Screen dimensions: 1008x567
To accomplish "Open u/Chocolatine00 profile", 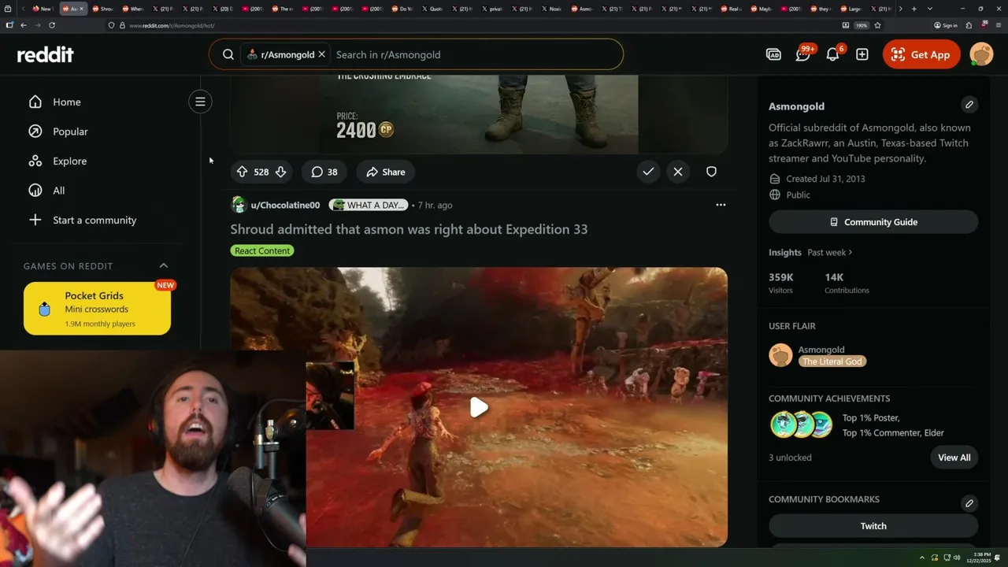I will point(285,205).
